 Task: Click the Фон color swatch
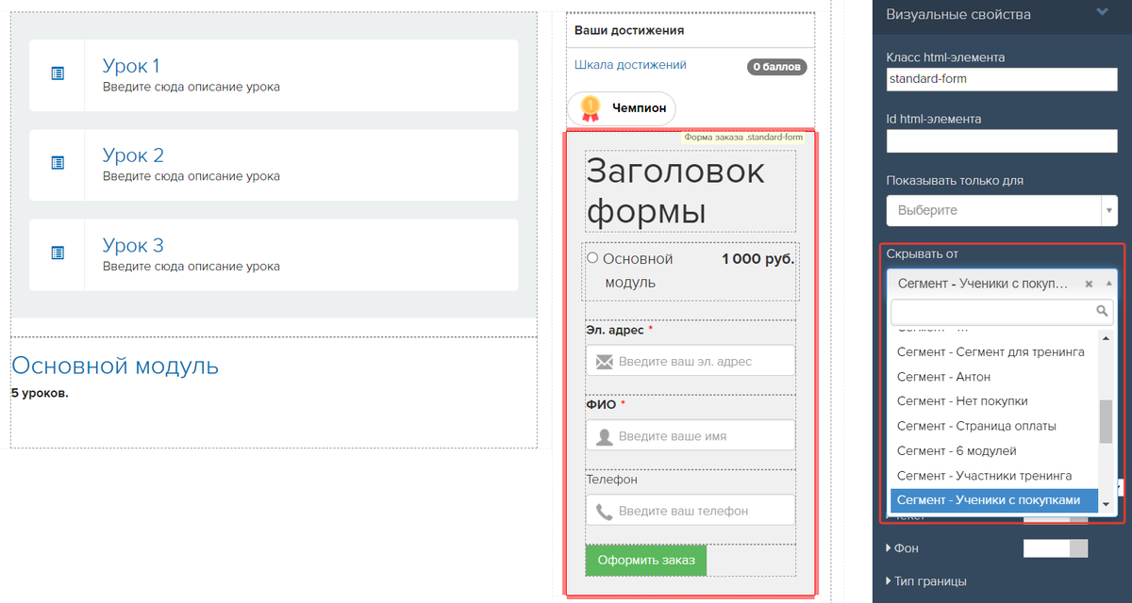click(1056, 548)
